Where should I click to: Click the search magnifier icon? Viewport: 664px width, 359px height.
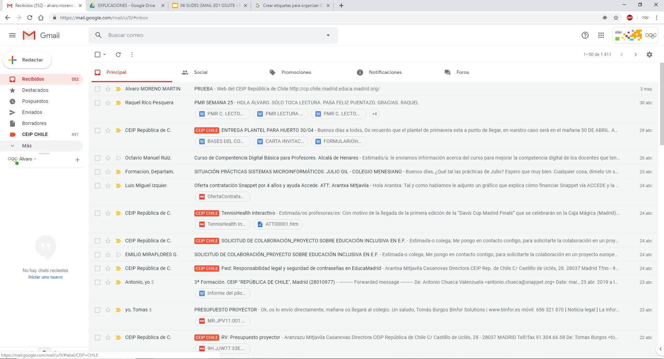(x=98, y=35)
